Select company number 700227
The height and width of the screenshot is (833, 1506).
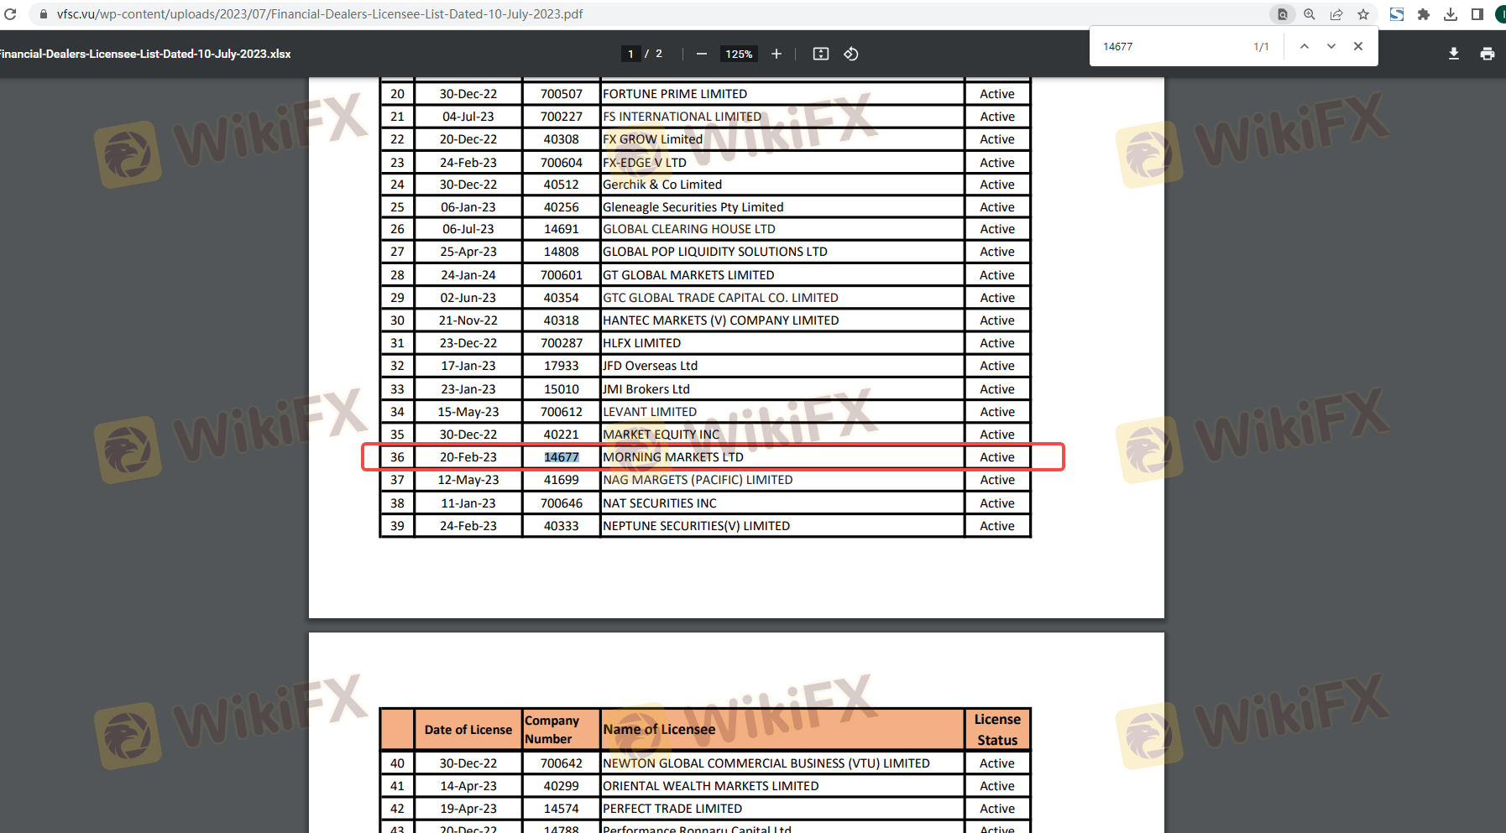click(x=562, y=117)
